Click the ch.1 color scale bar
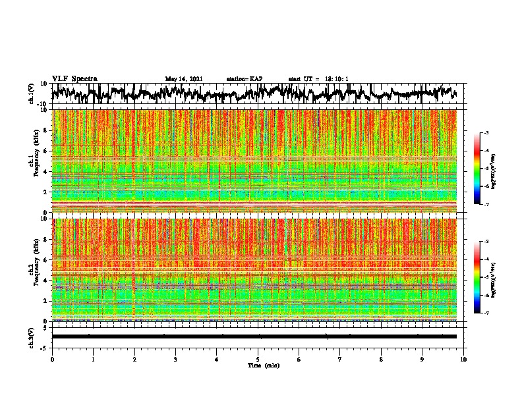Screen dimensions: 522x403 pyautogui.click(x=477, y=169)
